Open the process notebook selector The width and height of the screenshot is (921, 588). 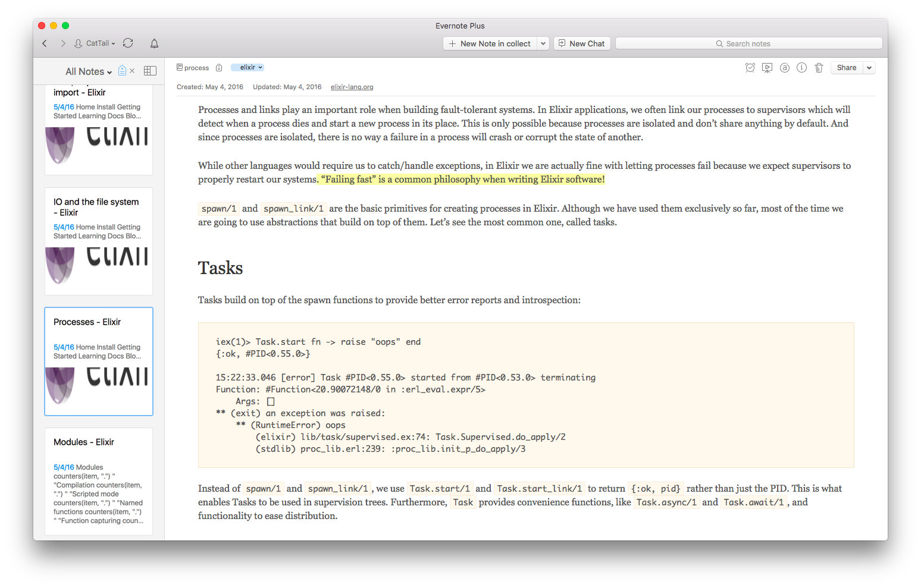pyautogui.click(x=193, y=68)
